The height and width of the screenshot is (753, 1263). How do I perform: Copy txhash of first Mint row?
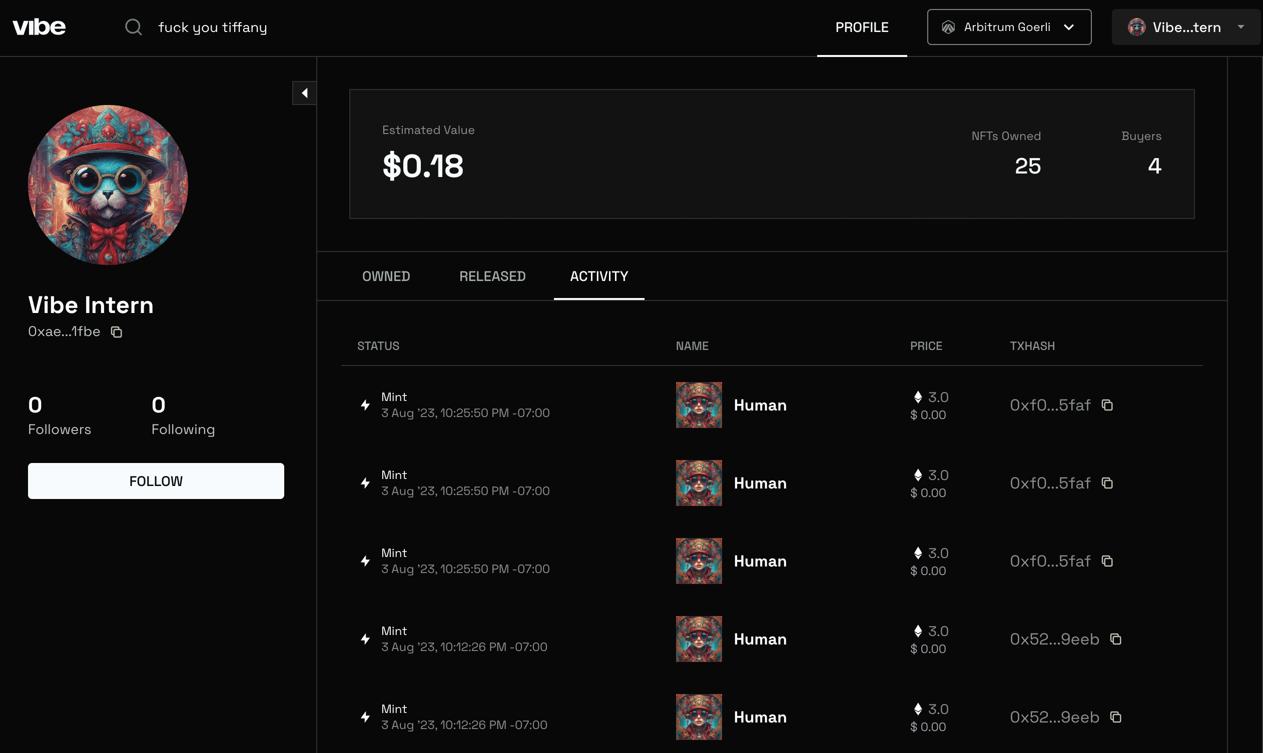[1107, 405]
